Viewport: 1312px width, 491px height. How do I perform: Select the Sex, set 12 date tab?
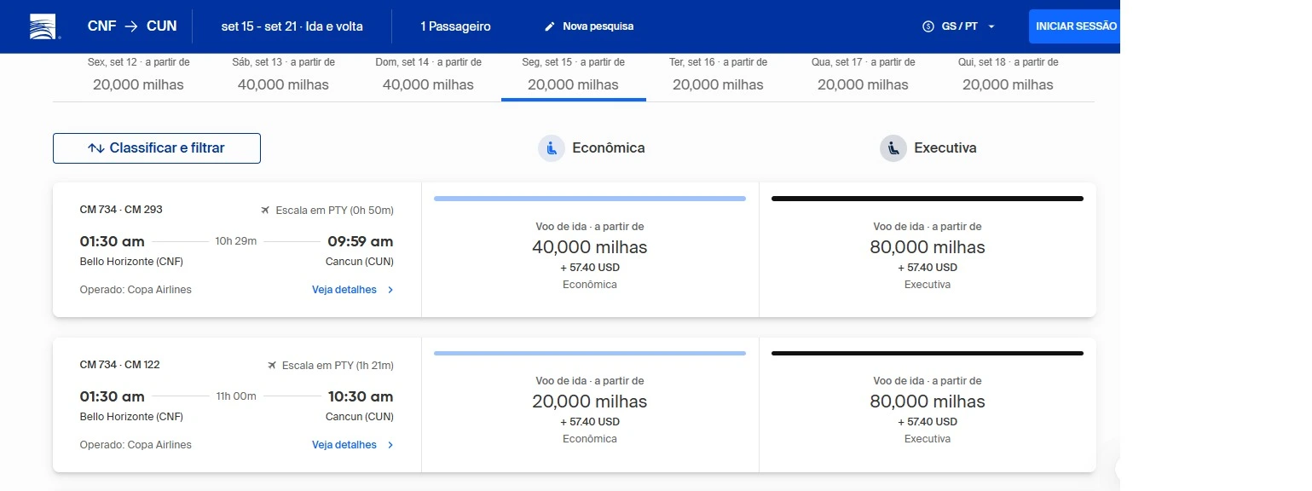click(x=138, y=75)
